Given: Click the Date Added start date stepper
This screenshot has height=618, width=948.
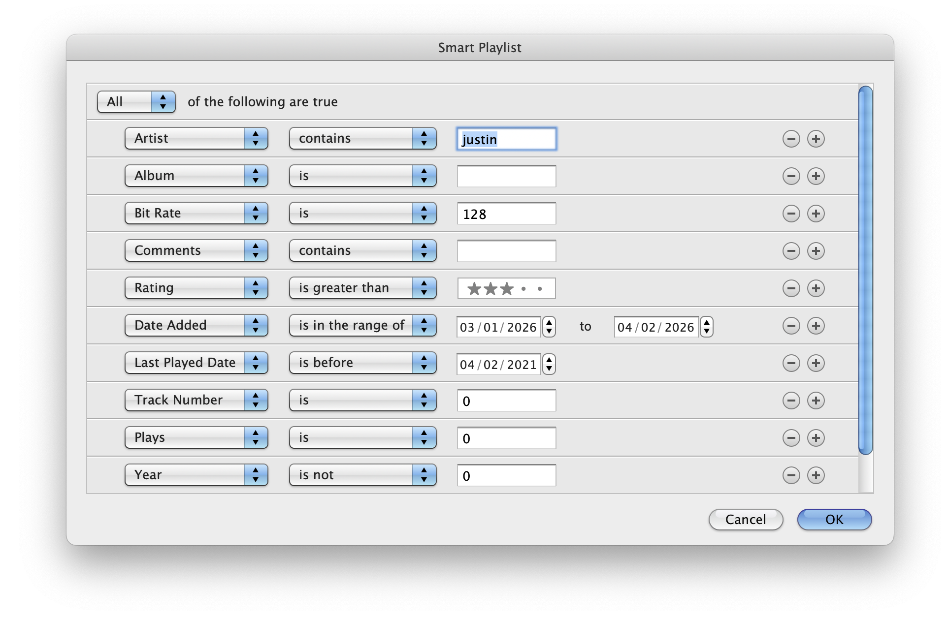Looking at the screenshot, I should [549, 327].
